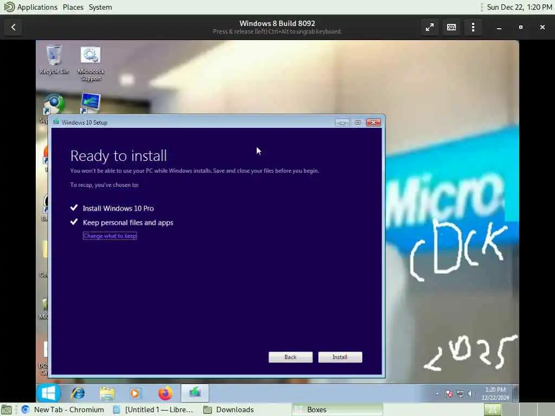Open the Boxes three-dot menu
This screenshot has height=416, width=555.
click(x=473, y=27)
